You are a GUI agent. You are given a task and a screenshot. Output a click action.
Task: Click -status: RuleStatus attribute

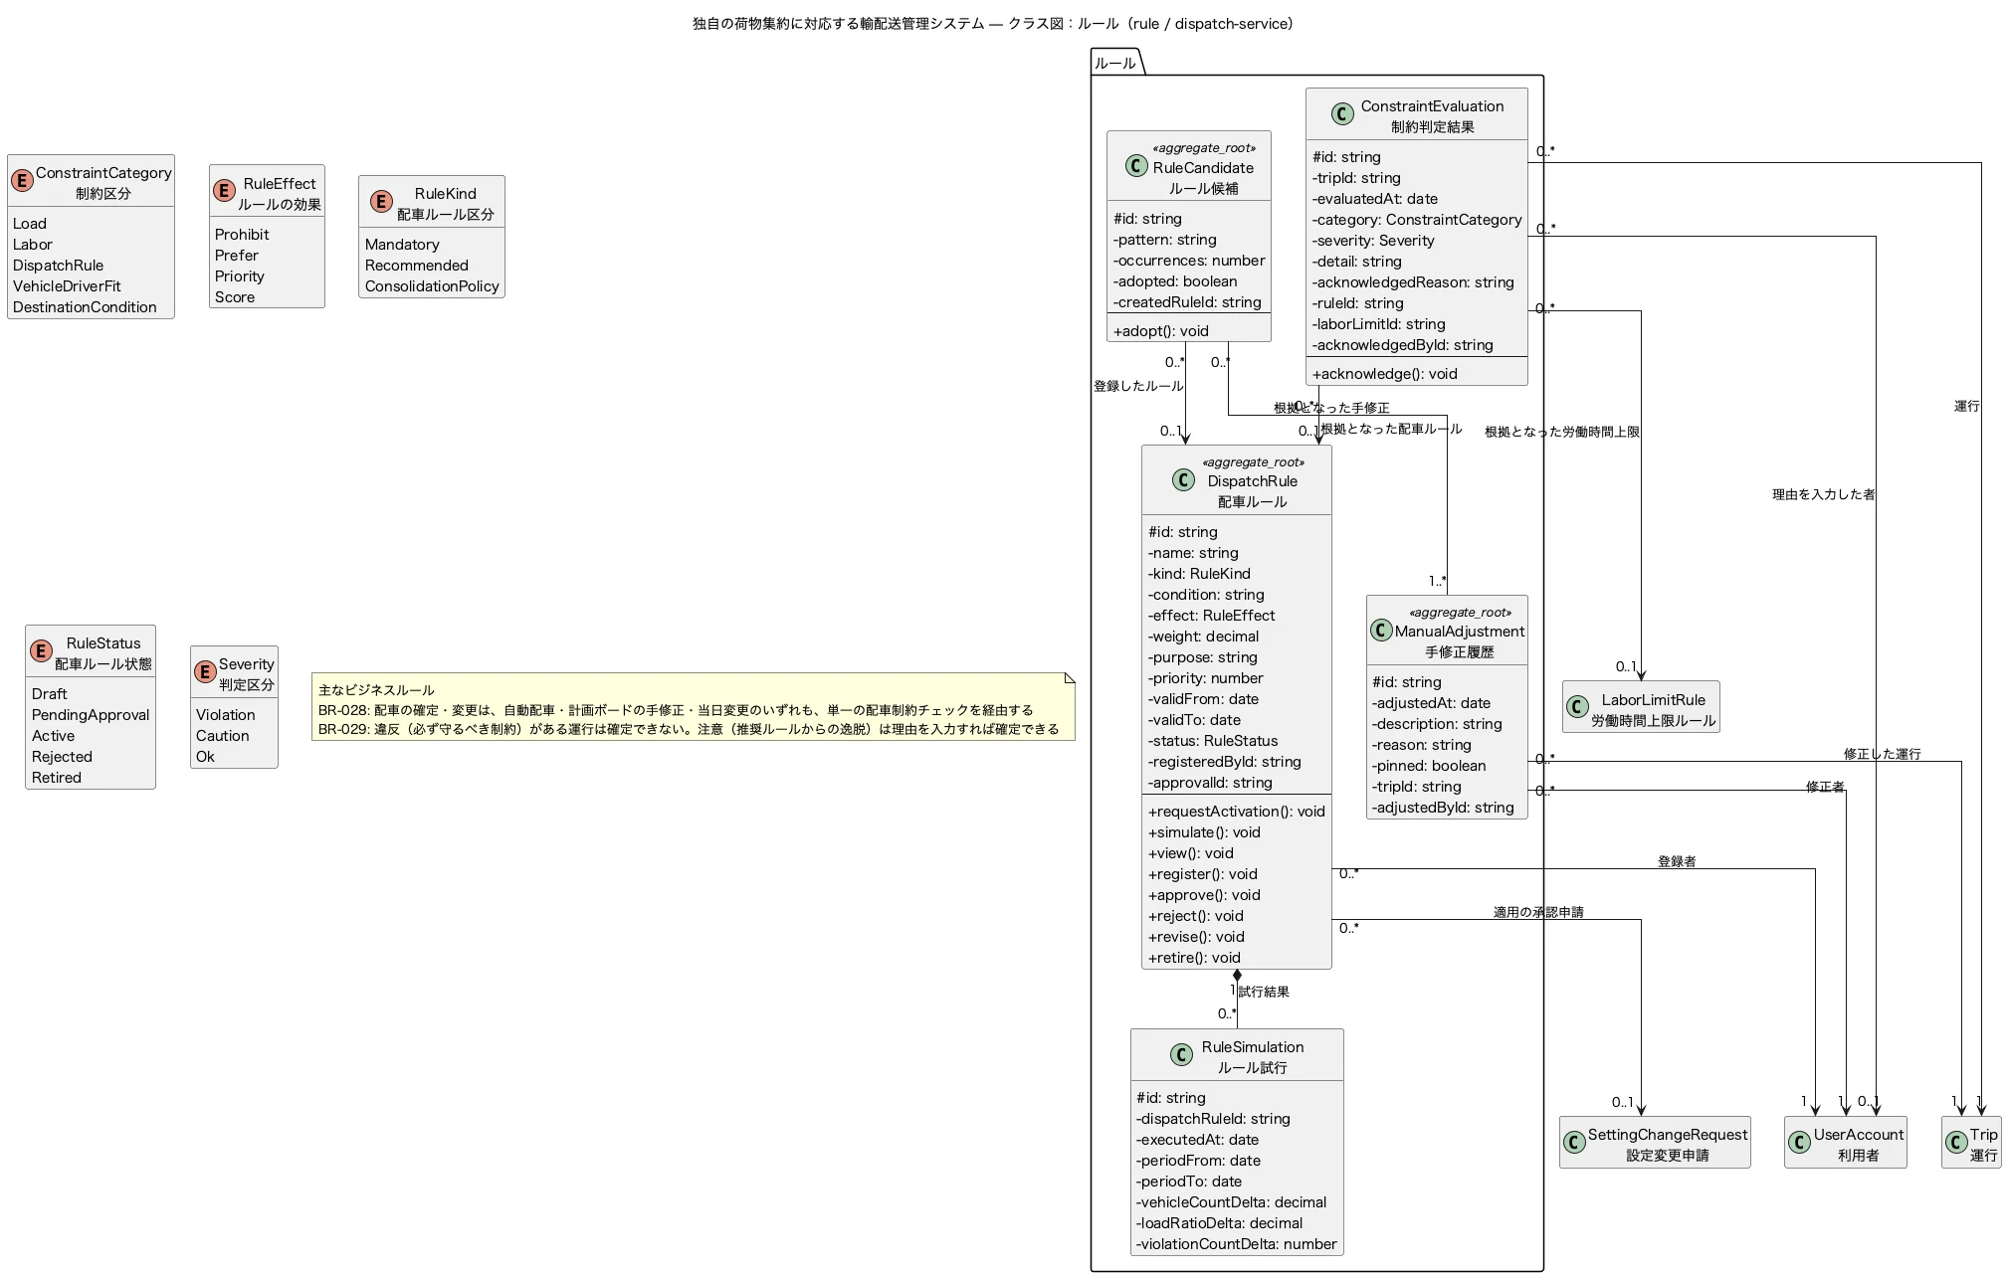1213,741
